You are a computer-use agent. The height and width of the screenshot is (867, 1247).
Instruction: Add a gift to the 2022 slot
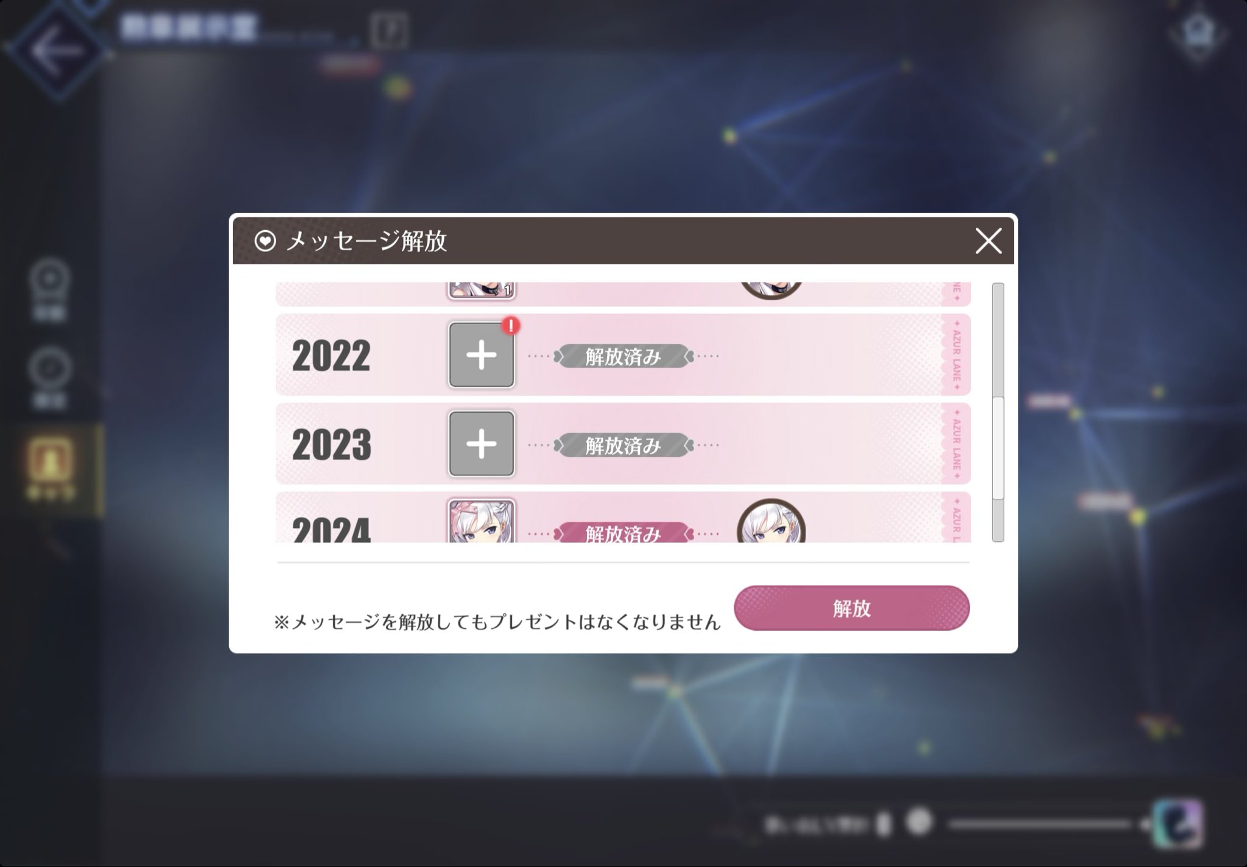pos(481,355)
